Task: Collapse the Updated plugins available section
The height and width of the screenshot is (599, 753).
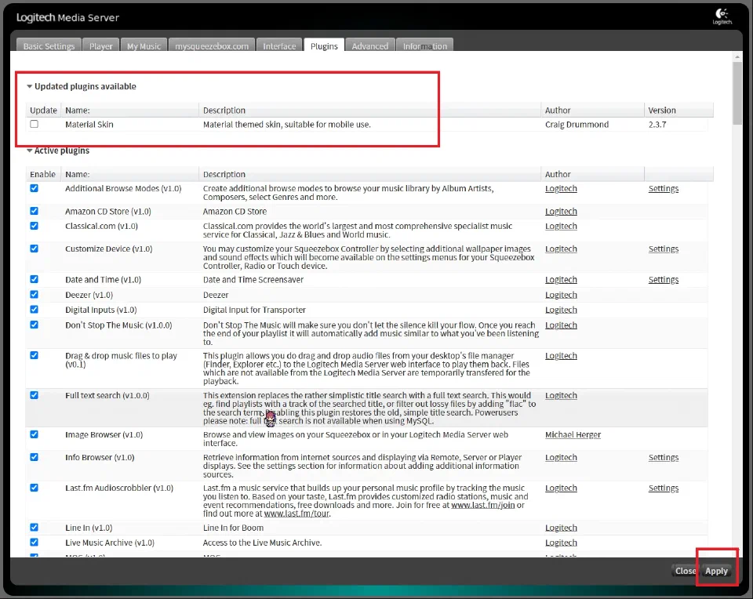Action: click(x=30, y=86)
